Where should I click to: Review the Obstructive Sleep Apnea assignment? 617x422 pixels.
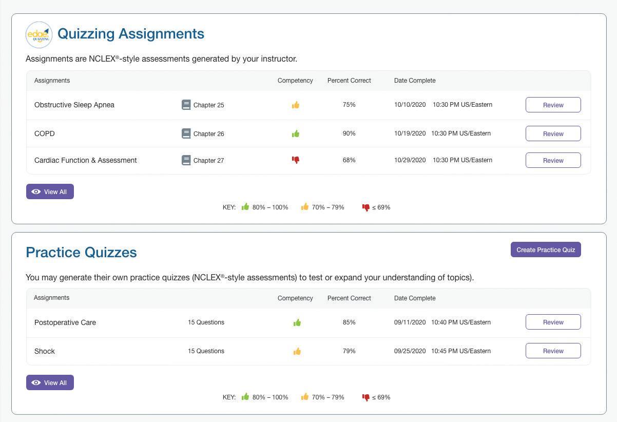[x=553, y=105]
